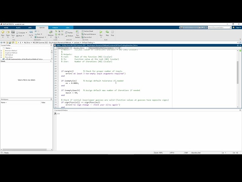Click Run and Advance
This screenshot has height=182, width=242.
click(88, 34)
